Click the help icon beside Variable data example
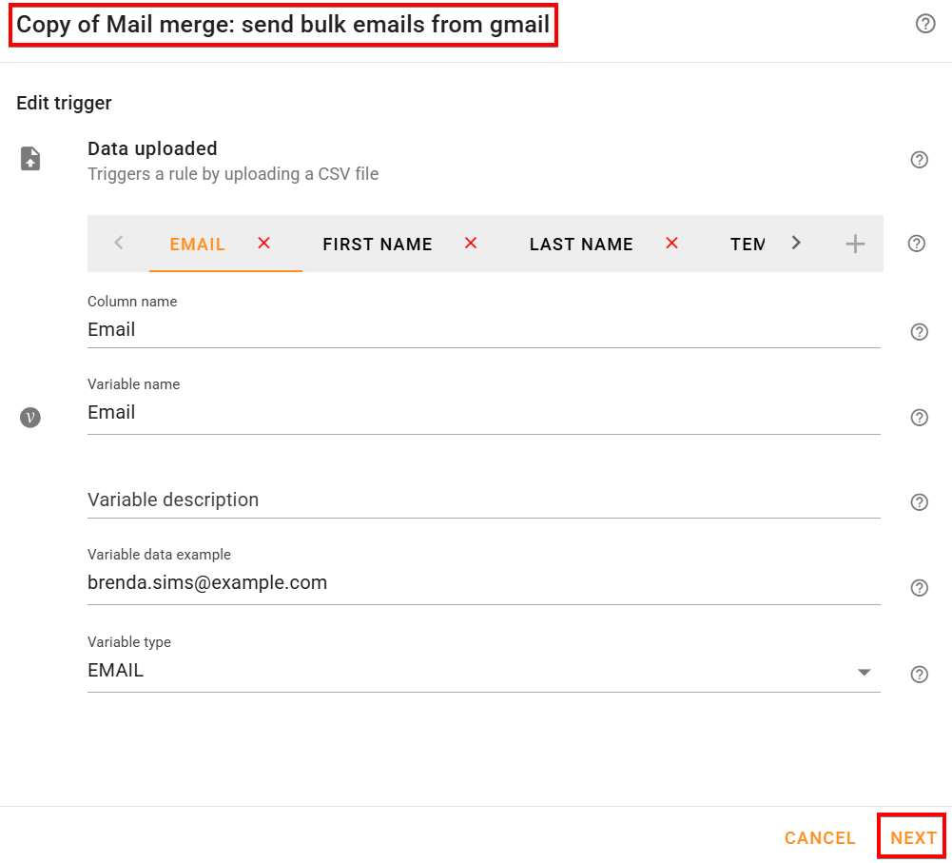952x863 pixels. [x=919, y=587]
